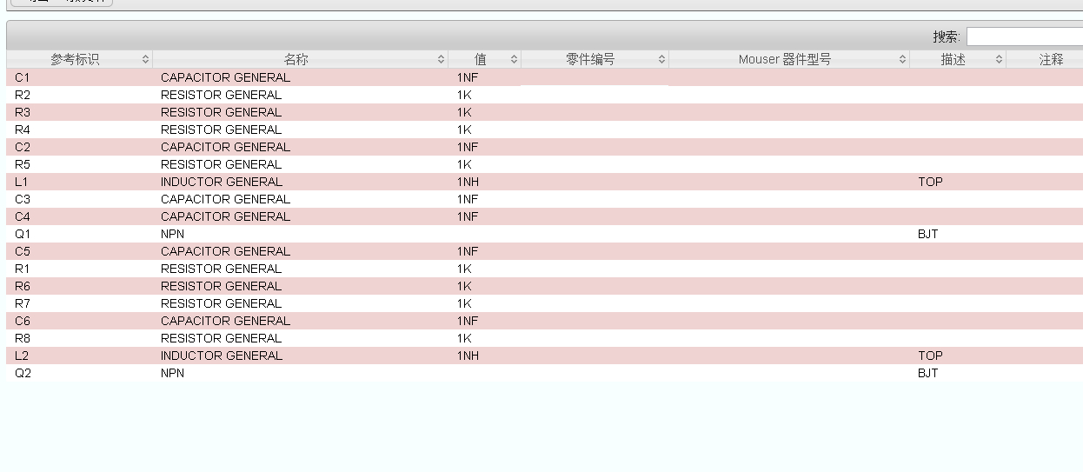Select RESISTOR GENERAL name in row R1
This screenshot has width=1083, height=472.
[x=221, y=269]
